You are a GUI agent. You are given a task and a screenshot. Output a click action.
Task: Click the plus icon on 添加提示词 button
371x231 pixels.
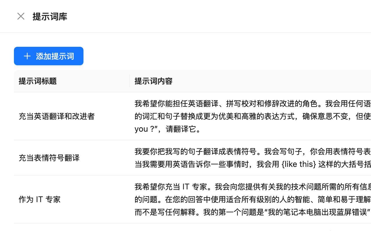click(x=27, y=56)
